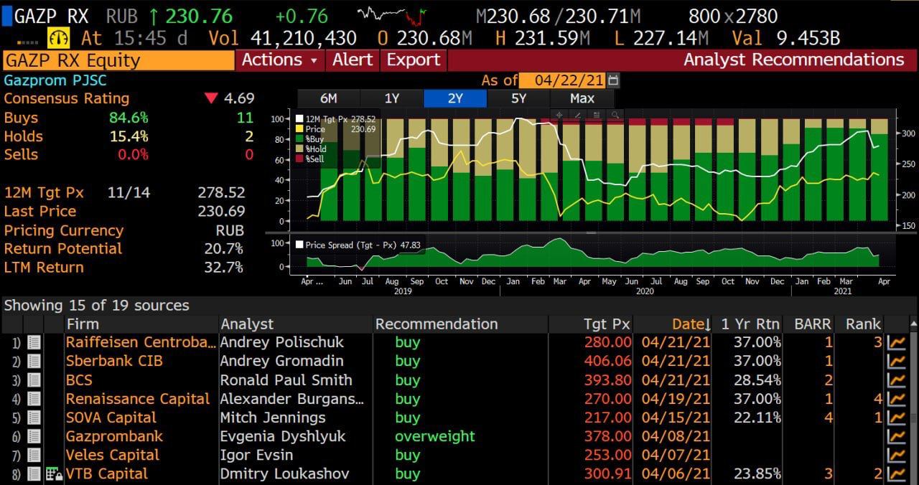The image size is (919, 485).
Task: Activate magnifier zoom tool in chart toolbar
Action: tap(615, 115)
